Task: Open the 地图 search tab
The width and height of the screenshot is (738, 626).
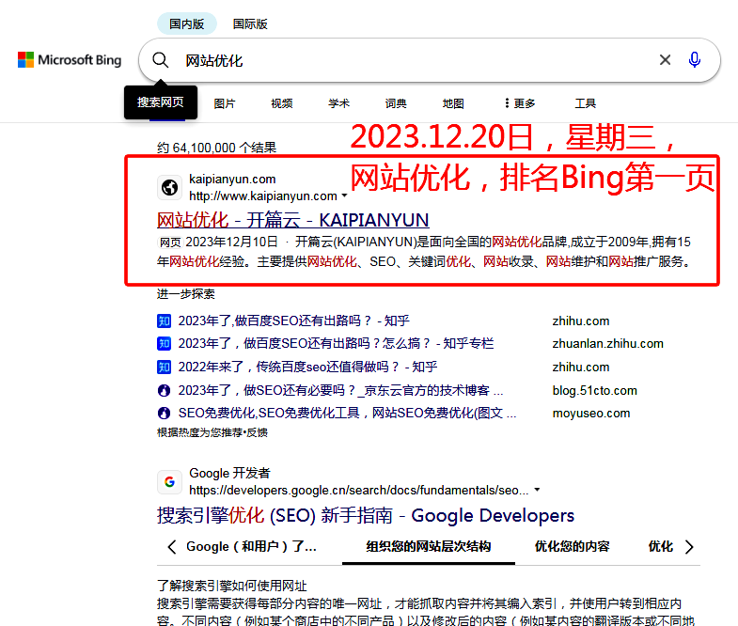Action: click(453, 103)
